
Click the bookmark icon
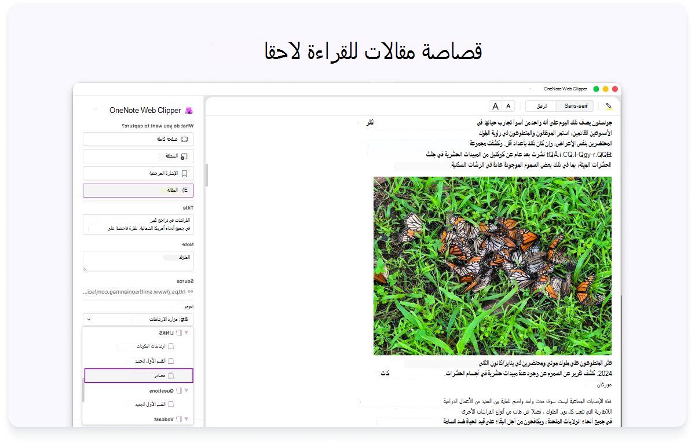pos(184,173)
